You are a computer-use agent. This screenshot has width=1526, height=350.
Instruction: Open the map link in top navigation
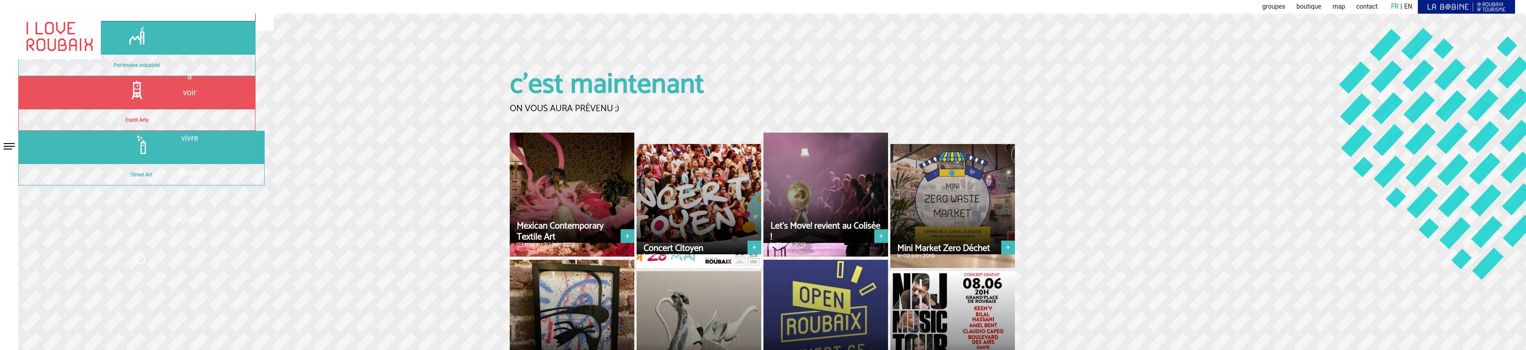pyautogui.click(x=1339, y=6)
